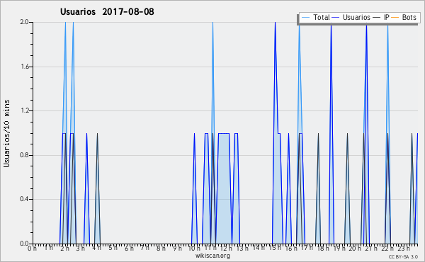The image size is (425, 262).
Task: Click the '0.4' y-axis value
Action: point(25,200)
